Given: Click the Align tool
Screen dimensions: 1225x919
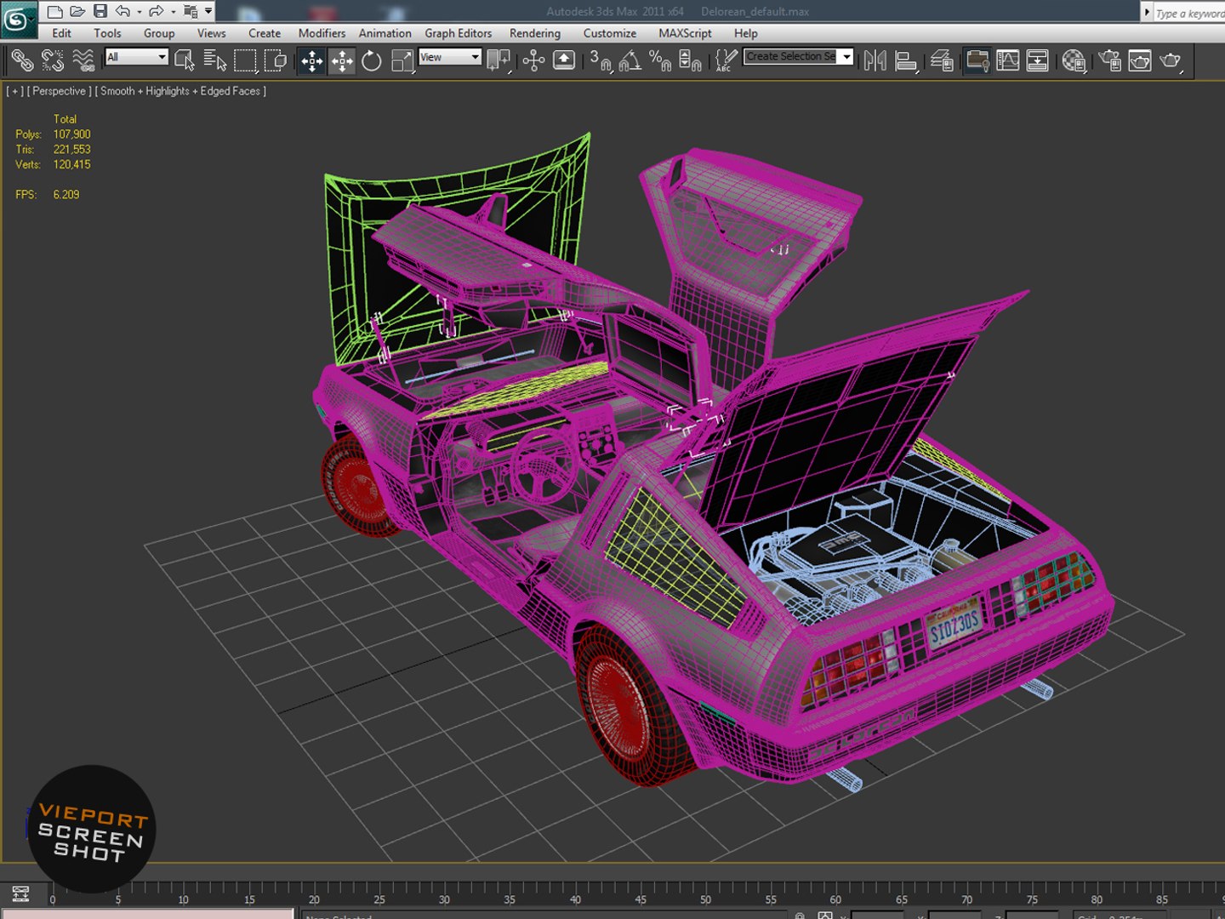Looking at the screenshot, I should coord(907,60).
